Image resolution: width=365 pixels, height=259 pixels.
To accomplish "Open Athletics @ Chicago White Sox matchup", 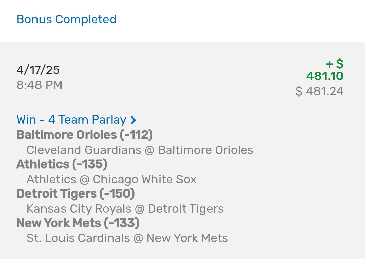I will (x=112, y=179).
